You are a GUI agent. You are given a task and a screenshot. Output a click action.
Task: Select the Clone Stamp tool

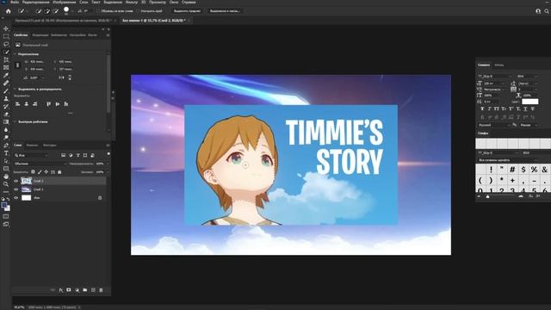pos(6,99)
